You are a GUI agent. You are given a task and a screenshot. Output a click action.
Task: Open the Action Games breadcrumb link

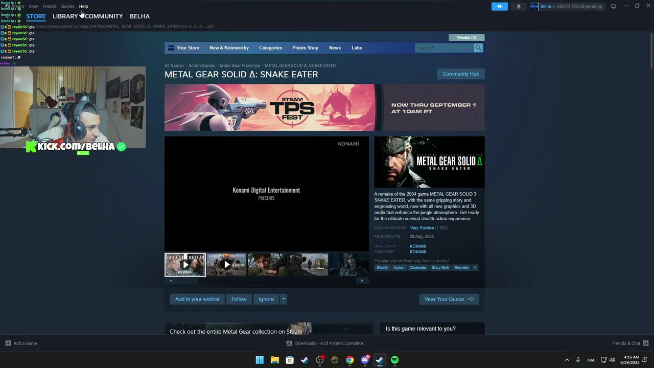[x=202, y=66]
